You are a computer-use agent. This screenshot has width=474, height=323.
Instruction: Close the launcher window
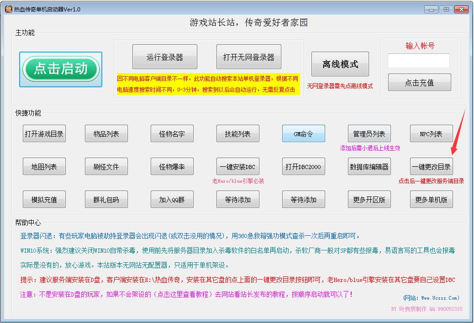pyautogui.click(x=461, y=10)
